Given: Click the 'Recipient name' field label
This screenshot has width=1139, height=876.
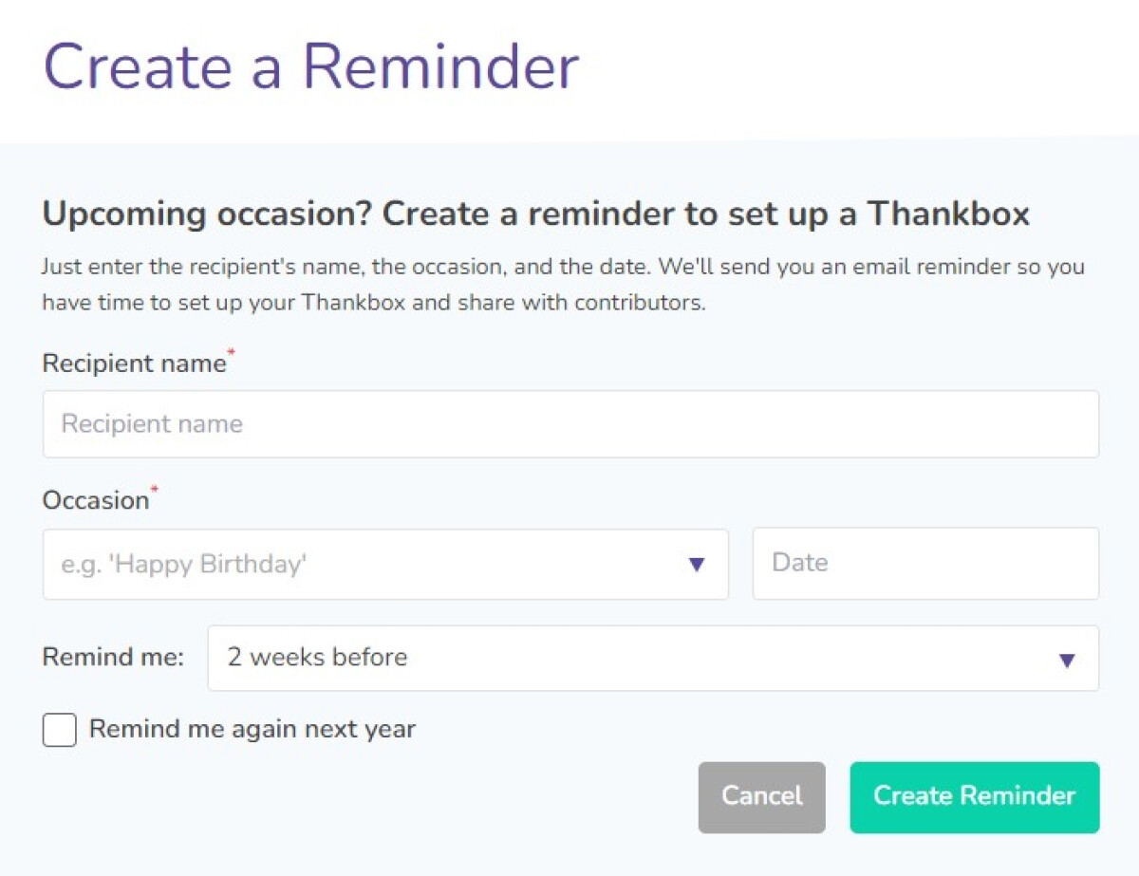Looking at the screenshot, I should (x=134, y=363).
